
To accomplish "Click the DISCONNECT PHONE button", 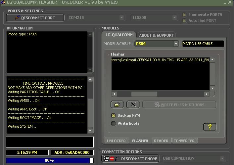I will click(130, 159).
